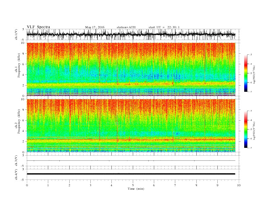Click time-axis tick label "3"
The image size is (269, 208).
coord(90,185)
